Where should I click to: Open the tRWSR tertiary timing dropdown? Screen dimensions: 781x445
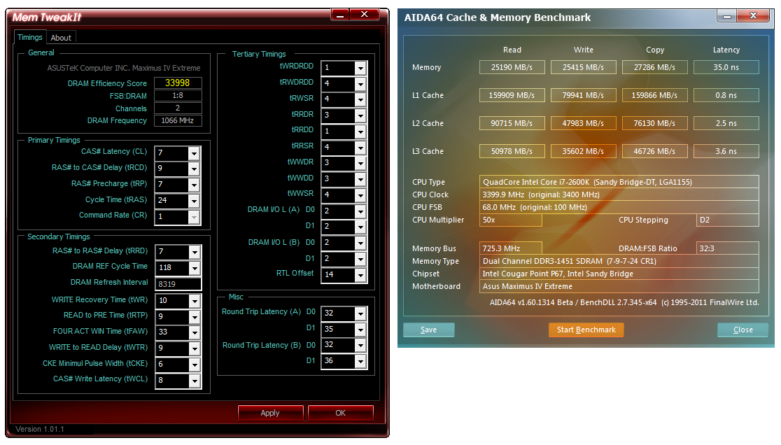(x=360, y=99)
